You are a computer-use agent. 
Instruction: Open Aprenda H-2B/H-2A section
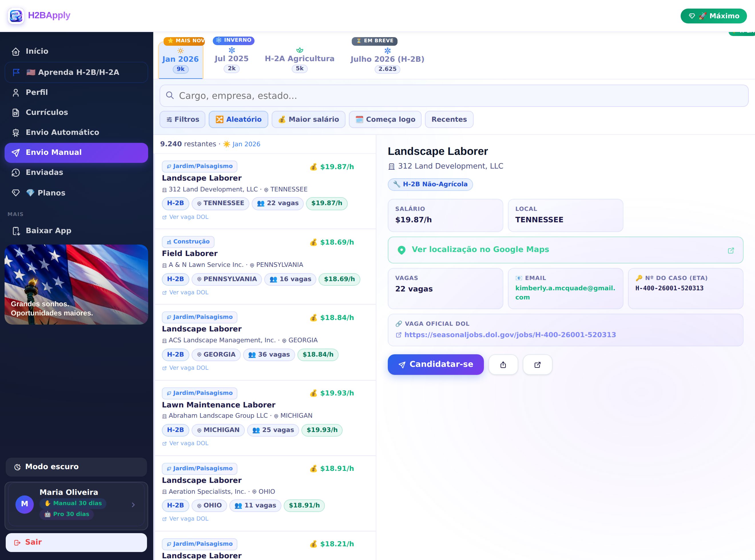click(76, 72)
